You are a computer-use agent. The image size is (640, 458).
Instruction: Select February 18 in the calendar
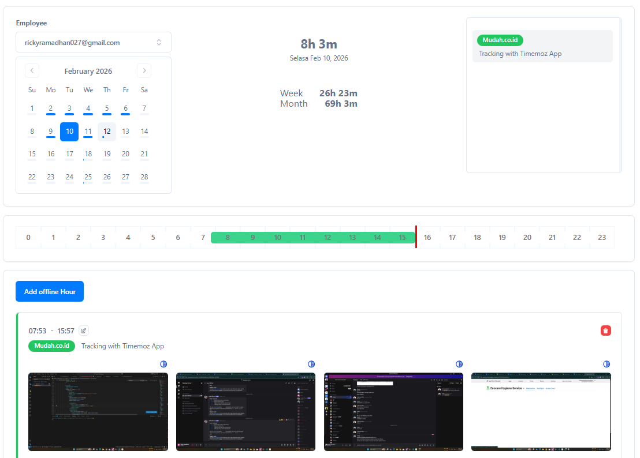coord(88,154)
